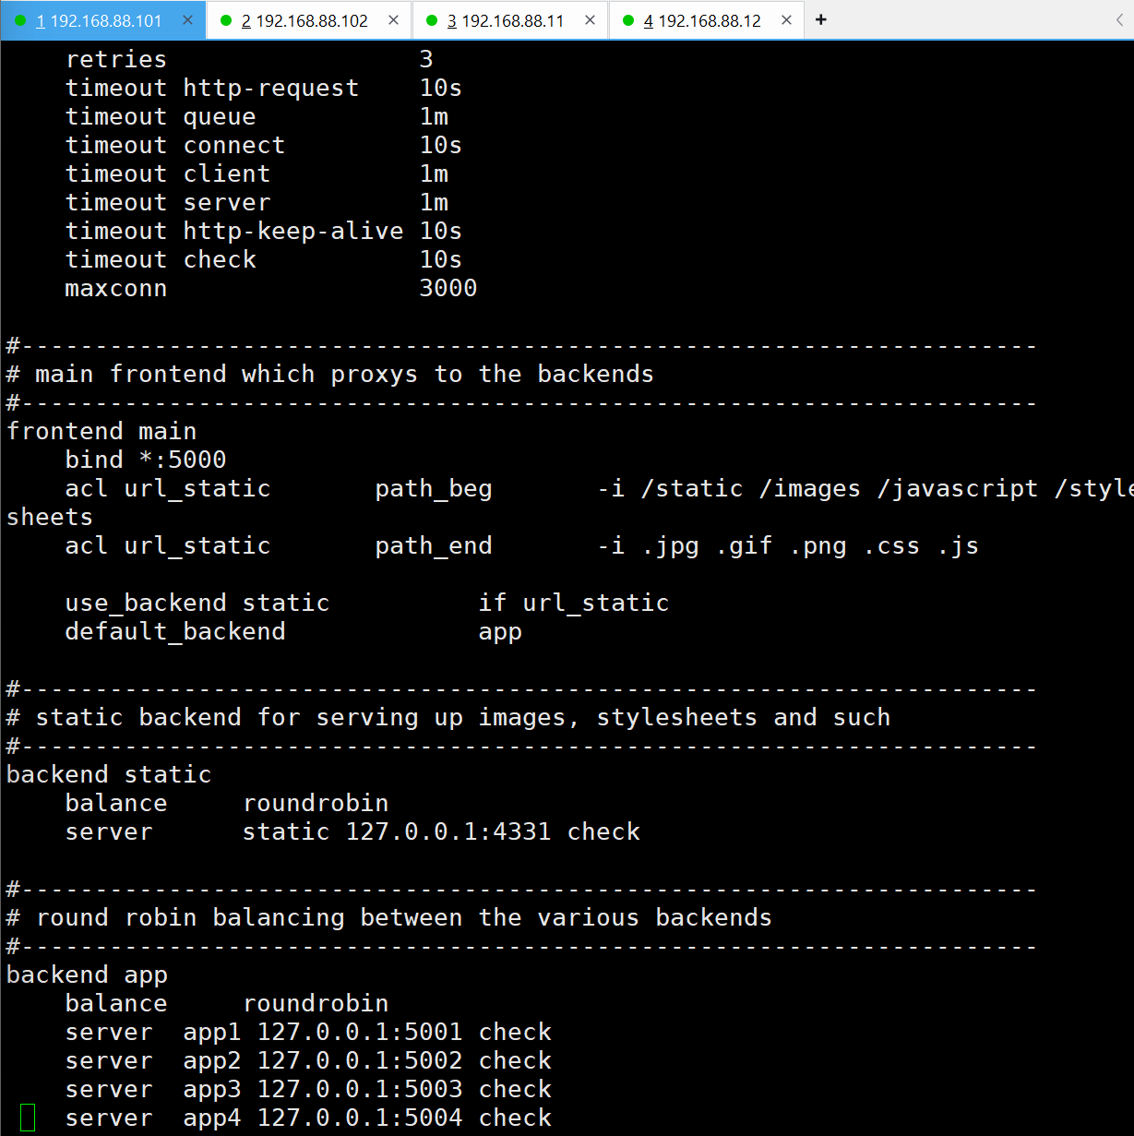Click green status dot on 192.168.88.11 tab
The image size is (1134, 1136).
pyautogui.click(x=432, y=20)
